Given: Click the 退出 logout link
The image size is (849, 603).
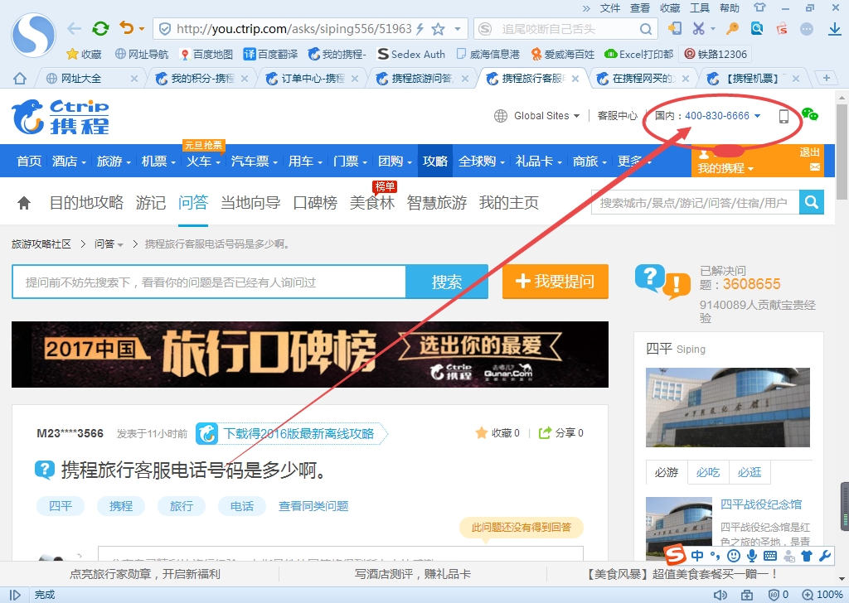Looking at the screenshot, I should 809,152.
